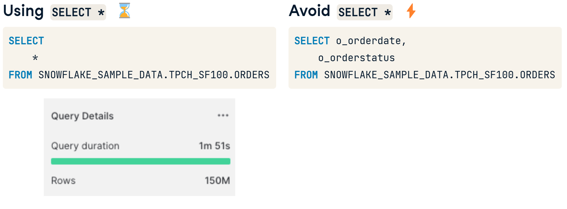Click the 'Avoid' heading text
567x209 pixels.
tap(309, 11)
